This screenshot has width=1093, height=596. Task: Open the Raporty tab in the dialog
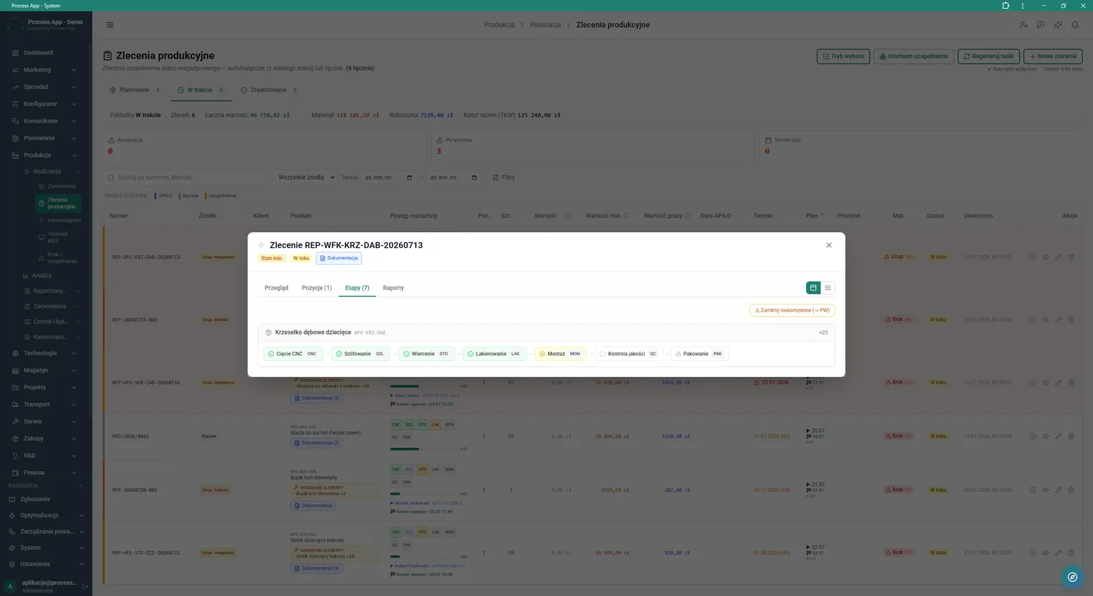tap(393, 288)
